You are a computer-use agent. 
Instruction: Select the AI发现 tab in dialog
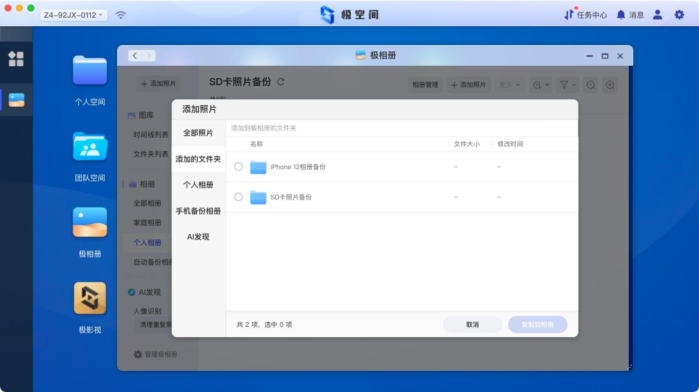(x=198, y=237)
